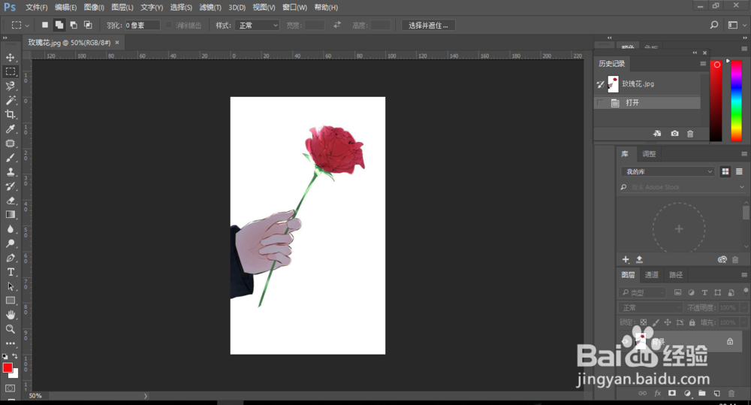Viewport: 751px width, 405px height.
Task: Toggle lock transparent pixels icon
Action: coord(644,322)
